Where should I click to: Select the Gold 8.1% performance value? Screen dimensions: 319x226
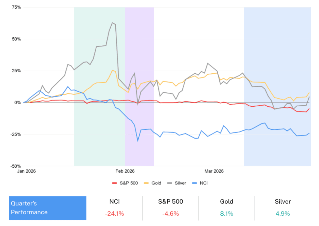click(x=227, y=214)
